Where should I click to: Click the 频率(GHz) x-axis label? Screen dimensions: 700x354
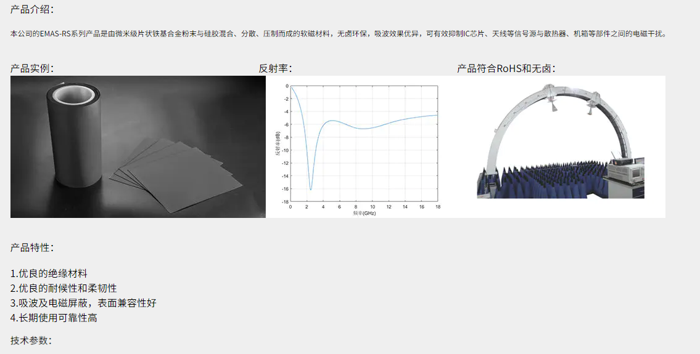pyautogui.click(x=364, y=213)
